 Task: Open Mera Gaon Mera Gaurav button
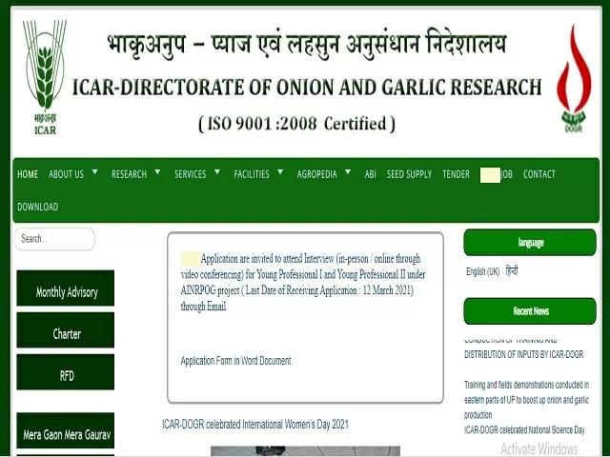coord(66,430)
